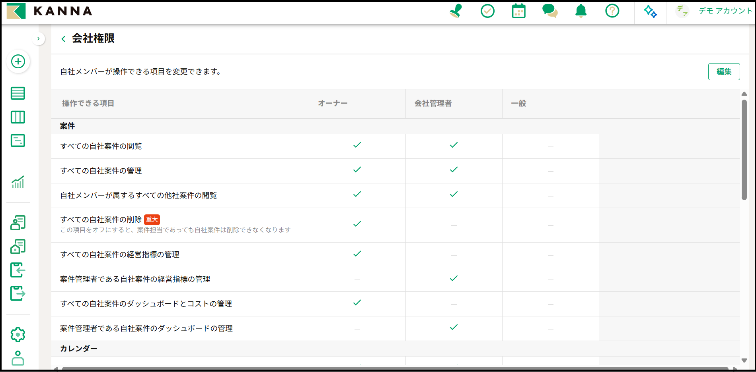Screen dimensions: 756x372
Task: Click owner checkmark for すべての自社案件の削除
Action: pos(357,224)
